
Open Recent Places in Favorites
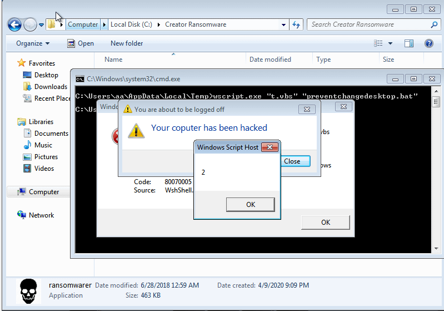click(x=52, y=98)
